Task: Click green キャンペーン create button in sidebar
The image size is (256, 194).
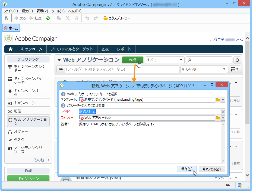Action: pos(28,178)
